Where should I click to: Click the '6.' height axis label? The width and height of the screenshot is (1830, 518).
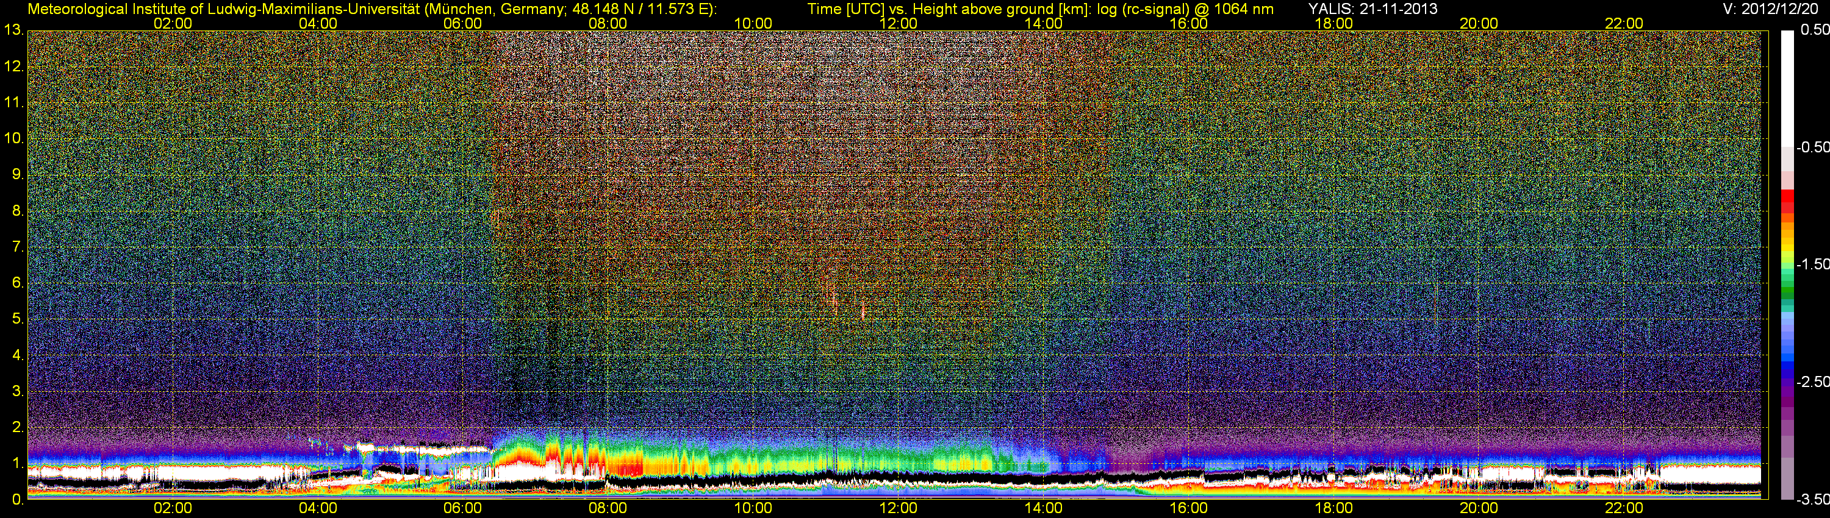pyautogui.click(x=18, y=283)
